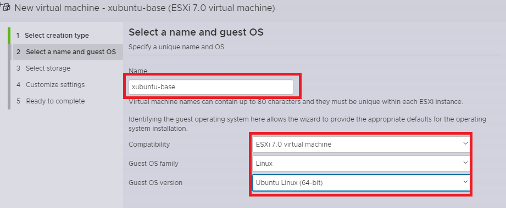
Task: Click the Compatibility label
Action: [149, 145]
